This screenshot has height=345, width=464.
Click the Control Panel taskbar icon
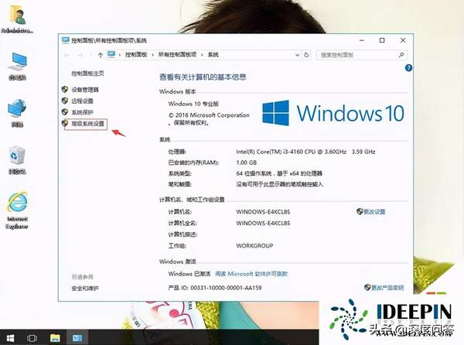[78, 338]
